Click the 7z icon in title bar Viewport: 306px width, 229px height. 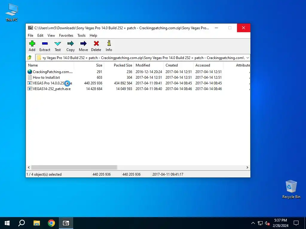pos(30,28)
